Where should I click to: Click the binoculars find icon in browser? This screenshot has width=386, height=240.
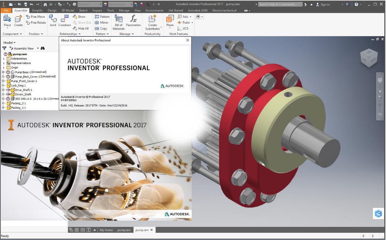tap(42, 48)
